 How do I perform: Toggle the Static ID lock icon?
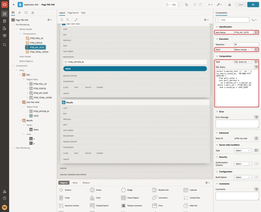pos(256,138)
